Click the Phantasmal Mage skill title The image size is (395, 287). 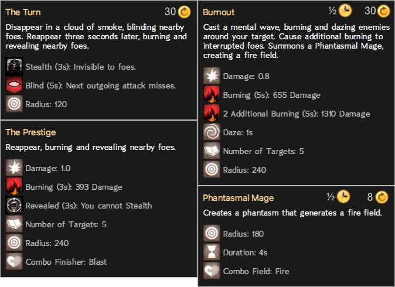pos(239,198)
